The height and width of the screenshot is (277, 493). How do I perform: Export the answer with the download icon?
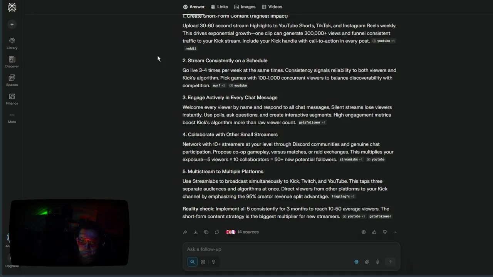(196, 232)
